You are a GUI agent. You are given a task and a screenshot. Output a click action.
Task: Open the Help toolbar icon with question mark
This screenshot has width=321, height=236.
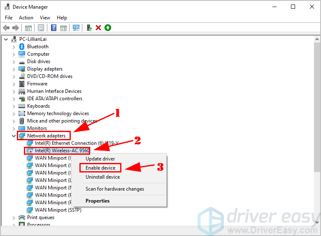[53, 28]
